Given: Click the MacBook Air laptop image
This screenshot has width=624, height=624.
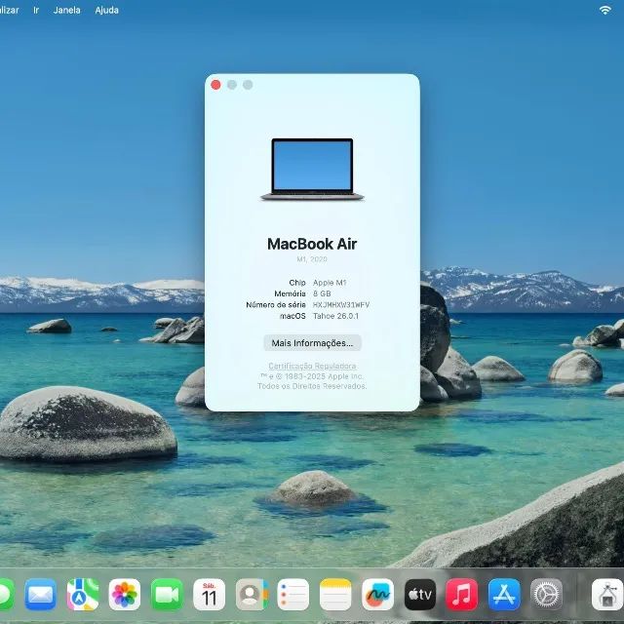Looking at the screenshot, I should 312,169.
